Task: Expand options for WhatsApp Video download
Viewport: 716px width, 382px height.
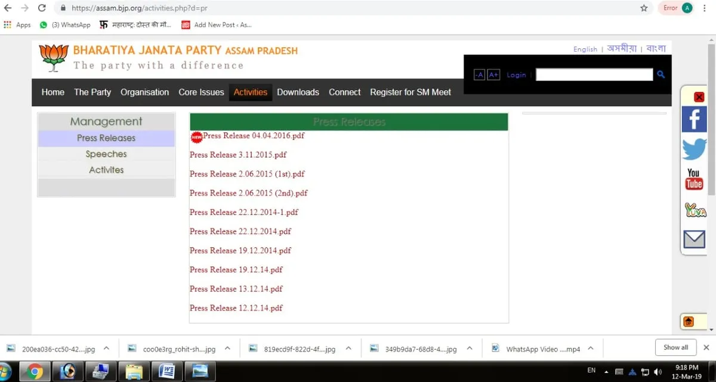Action: pos(591,348)
